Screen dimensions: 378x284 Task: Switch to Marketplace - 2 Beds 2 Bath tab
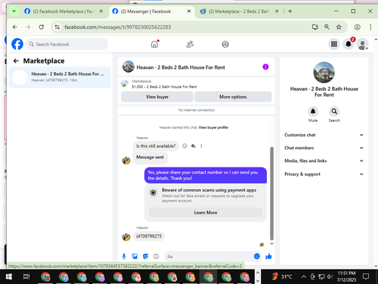(x=239, y=11)
